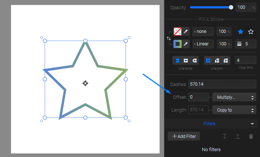Select the filled blue star icon
The width and height of the screenshot is (260, 157).
coord(241,31)
